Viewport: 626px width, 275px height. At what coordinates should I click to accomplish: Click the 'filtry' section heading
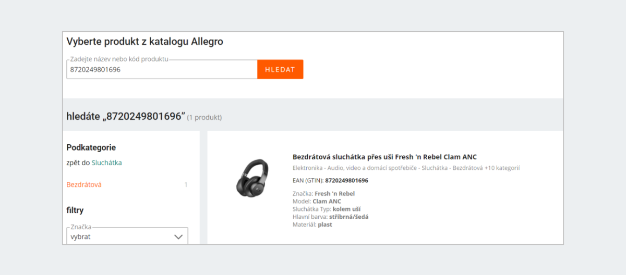[x=75, y=210]
